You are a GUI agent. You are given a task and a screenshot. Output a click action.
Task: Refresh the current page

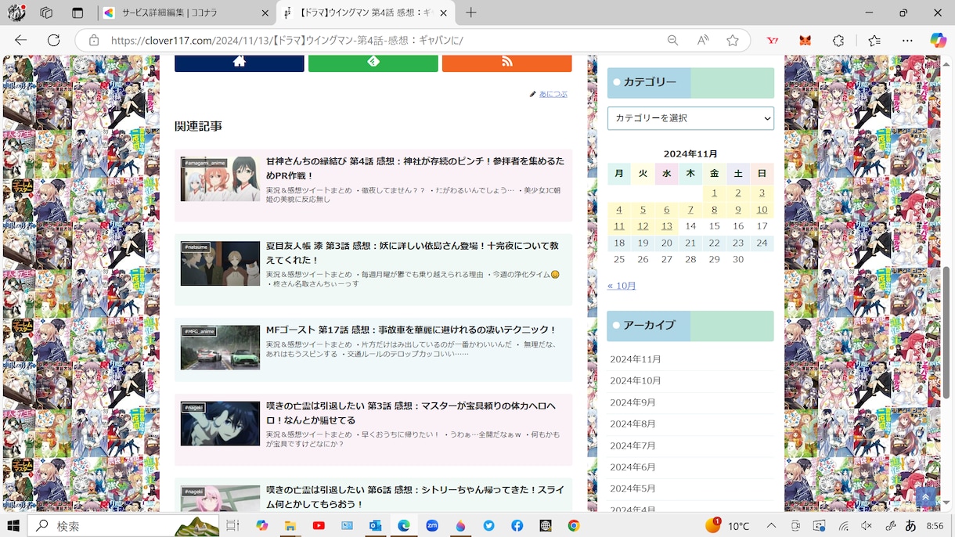click(53, 40)
